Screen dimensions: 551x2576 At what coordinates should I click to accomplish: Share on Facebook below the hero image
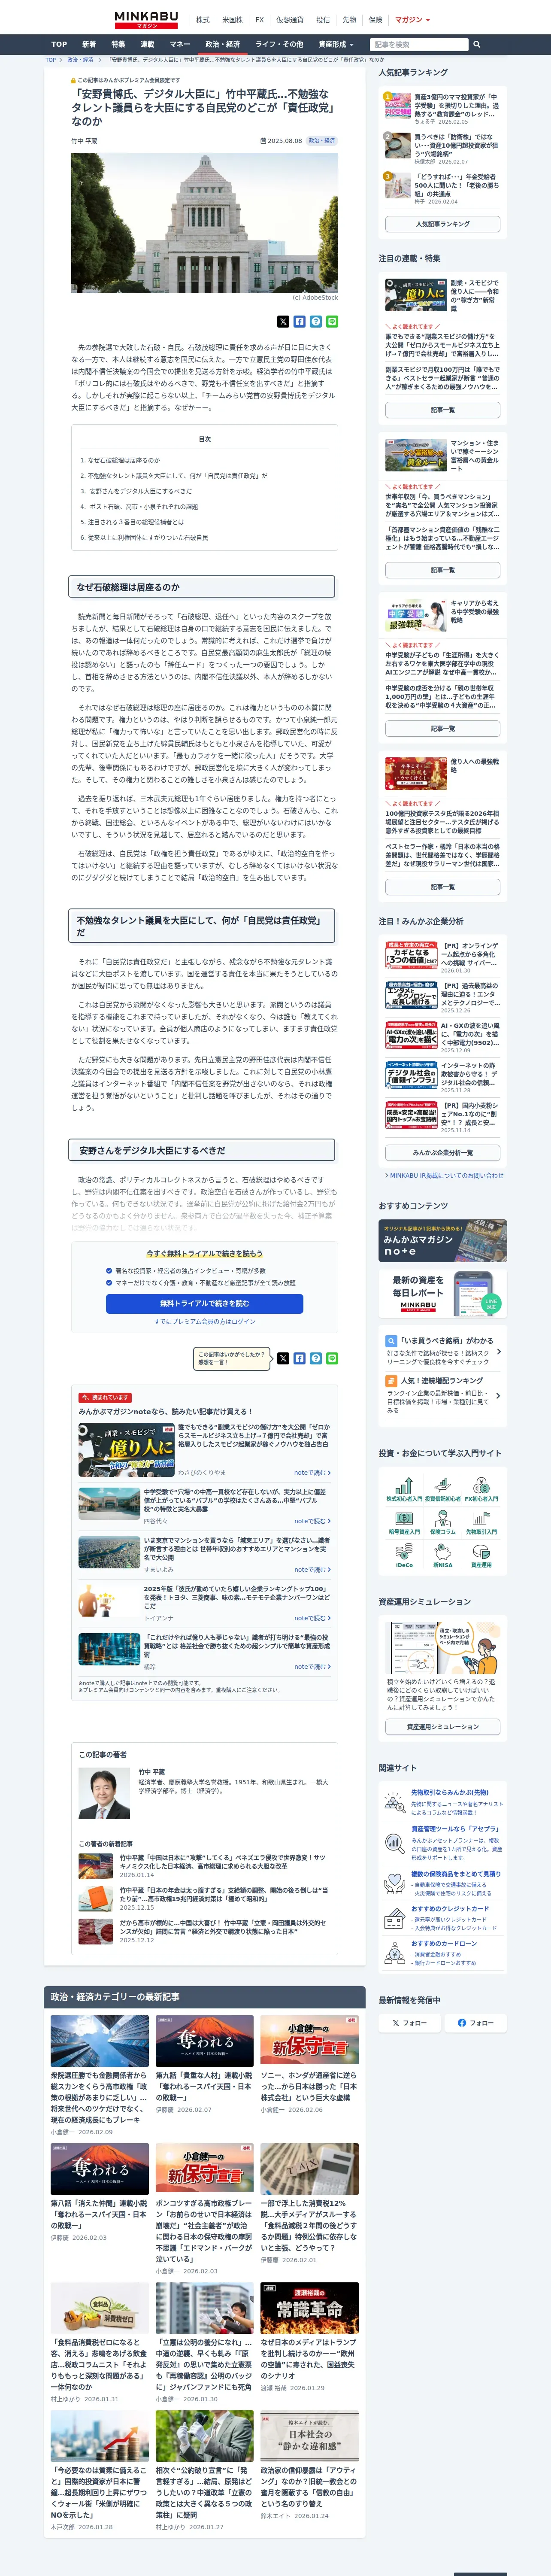tap(299, 322)
